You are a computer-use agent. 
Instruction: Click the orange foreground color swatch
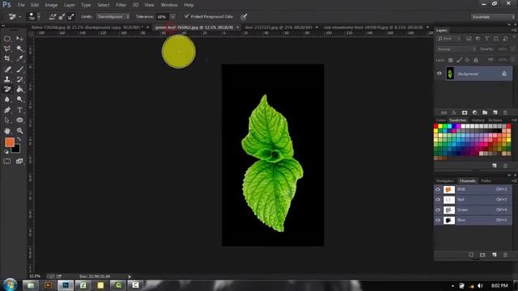9,142
